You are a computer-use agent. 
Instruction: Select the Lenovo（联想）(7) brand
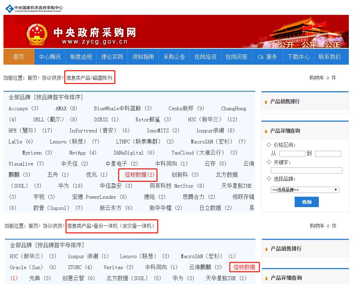tap(75, 141)
